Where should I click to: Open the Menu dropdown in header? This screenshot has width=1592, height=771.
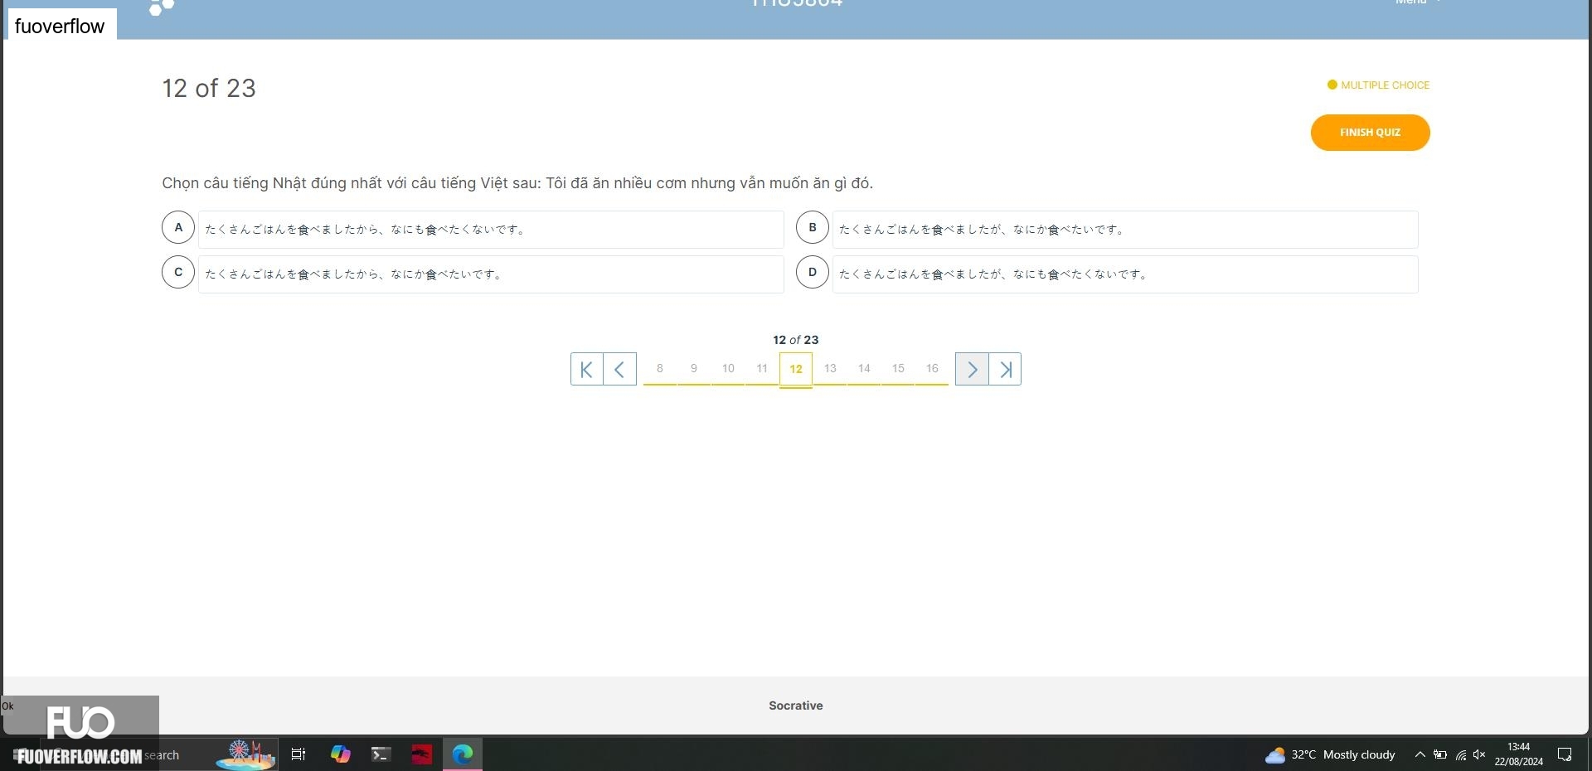pos(1417,2)
